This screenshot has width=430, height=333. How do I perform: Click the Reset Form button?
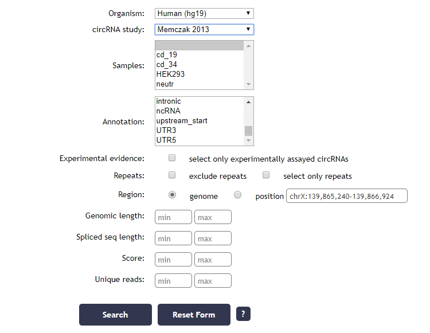click(194, 315)
